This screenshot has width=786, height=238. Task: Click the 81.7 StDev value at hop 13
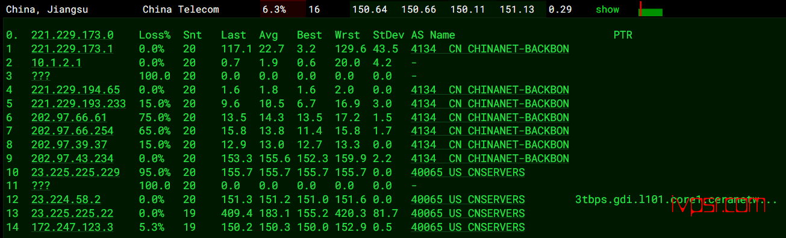(385, 213)
